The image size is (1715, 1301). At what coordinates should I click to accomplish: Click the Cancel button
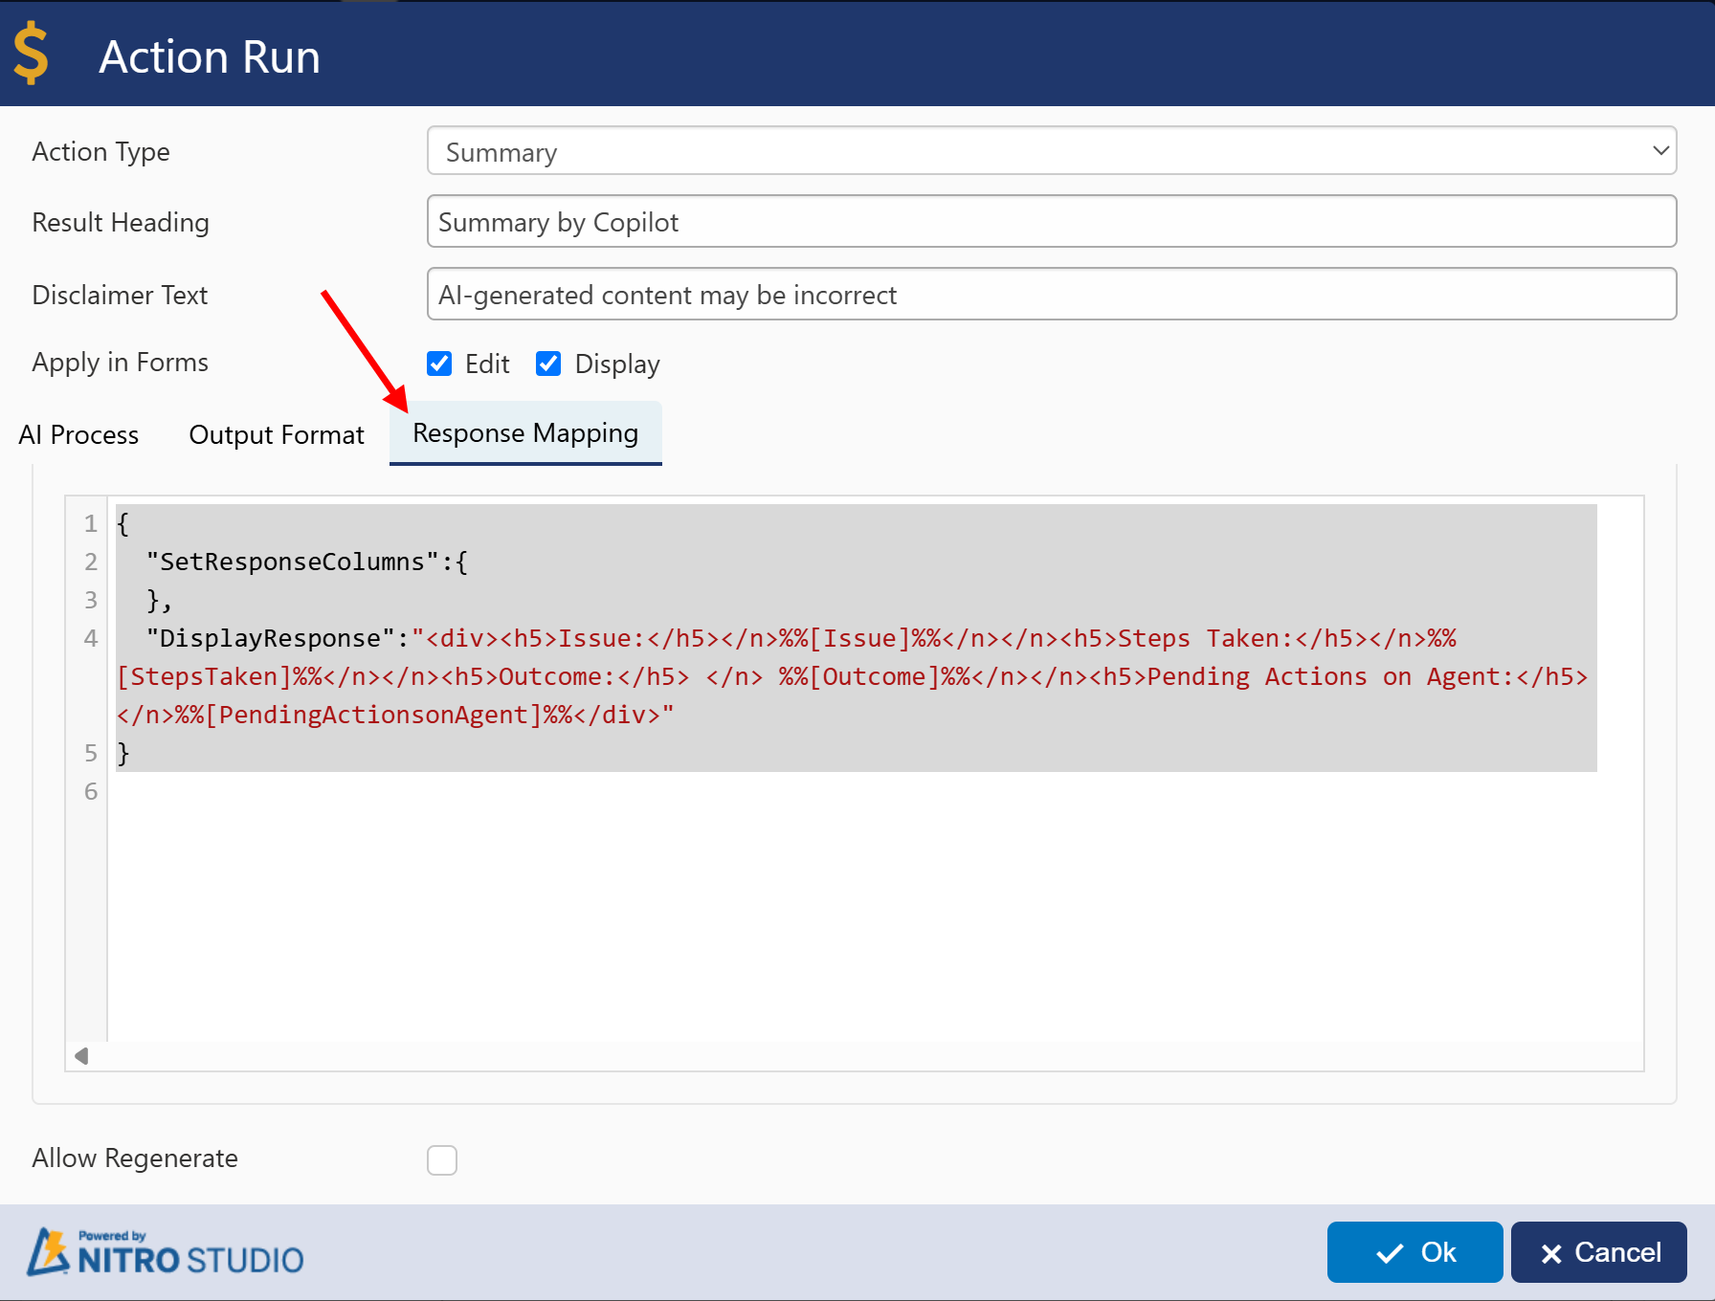[x=1598, y=1252]
